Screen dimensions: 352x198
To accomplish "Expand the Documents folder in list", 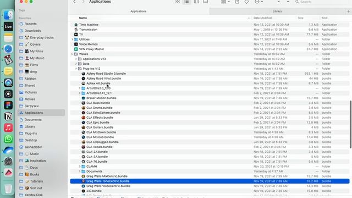I will click(x=80, y=171).
